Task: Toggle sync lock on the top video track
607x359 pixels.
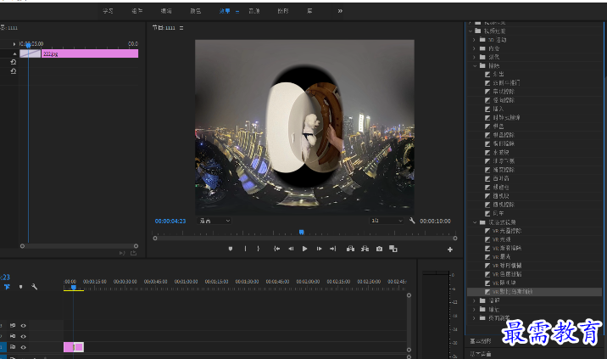Action: (13, 326)
